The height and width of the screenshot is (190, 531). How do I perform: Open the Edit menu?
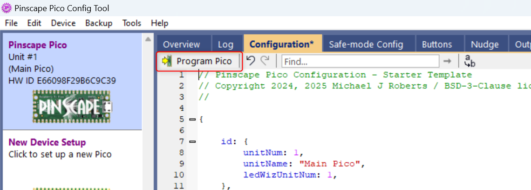pyautogui.click(x=34, y=23)
